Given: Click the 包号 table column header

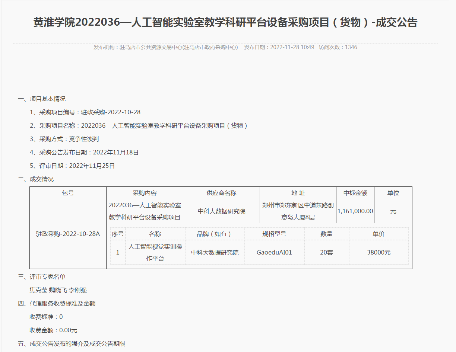Looking at the screenshot, I should 68,193.
